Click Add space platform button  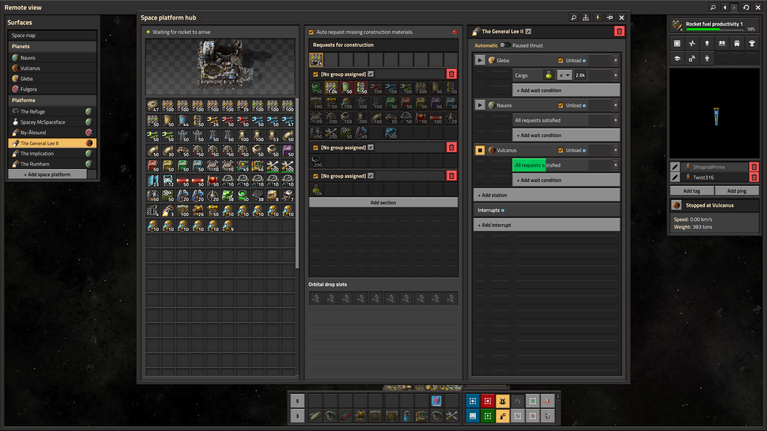[47, 174]
